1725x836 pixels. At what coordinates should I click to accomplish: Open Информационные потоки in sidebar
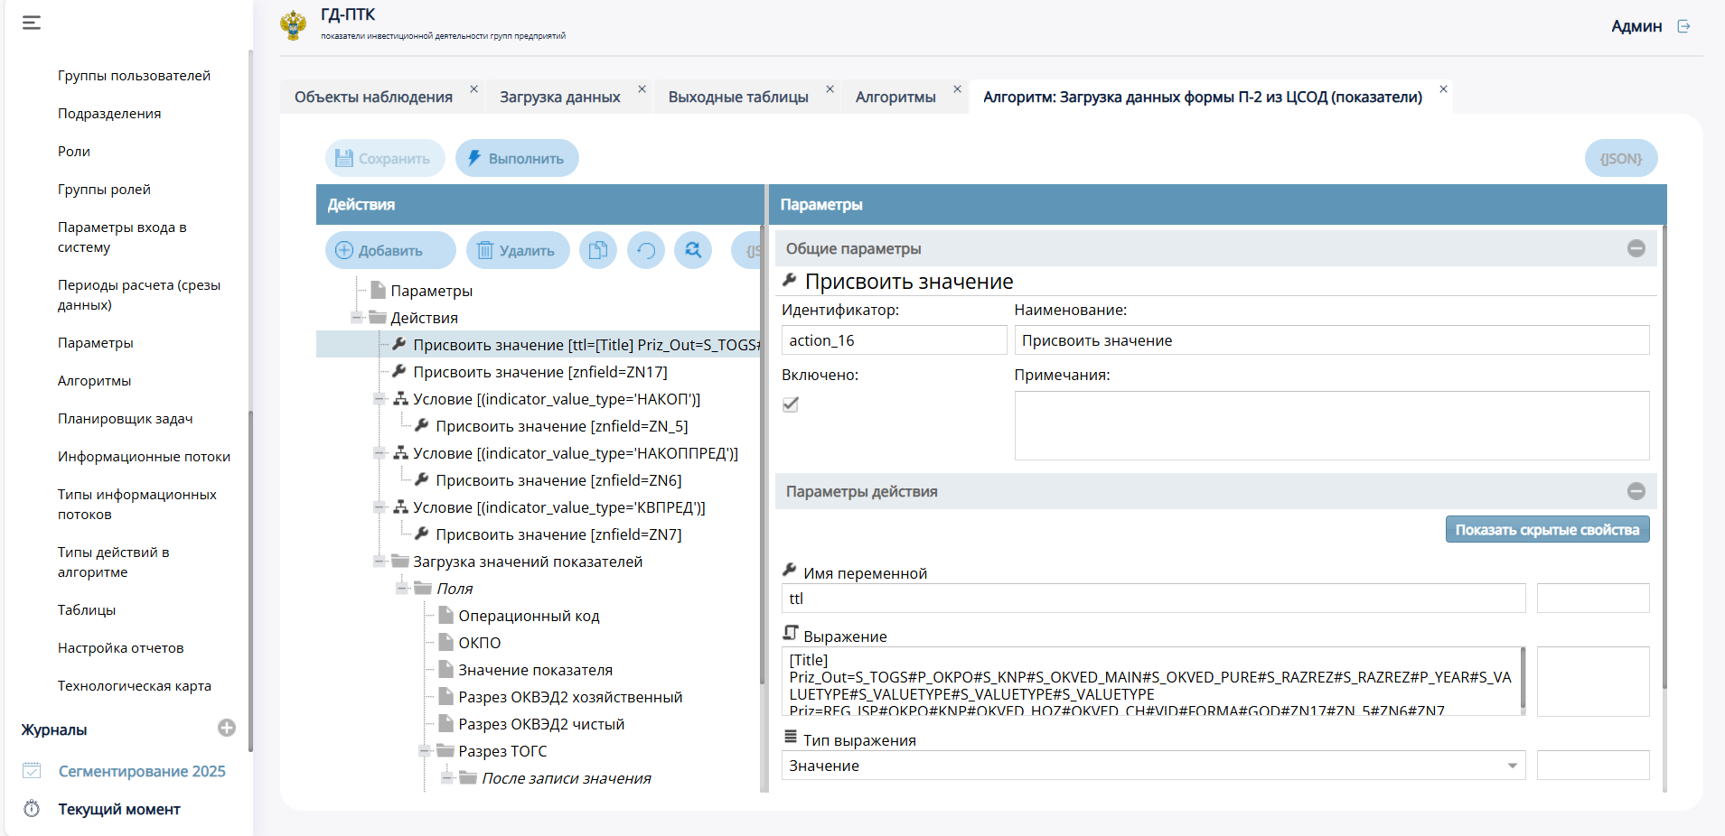coord(144,457)
